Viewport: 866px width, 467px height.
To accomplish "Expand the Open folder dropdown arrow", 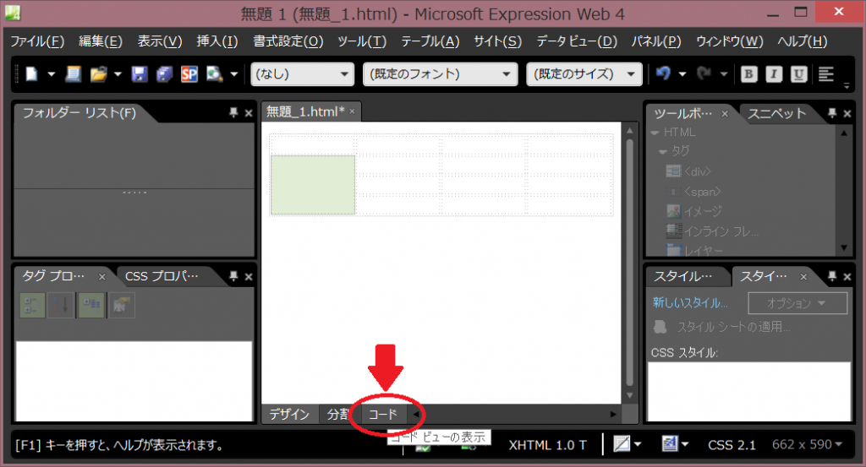I will click(x=118, y=73).
